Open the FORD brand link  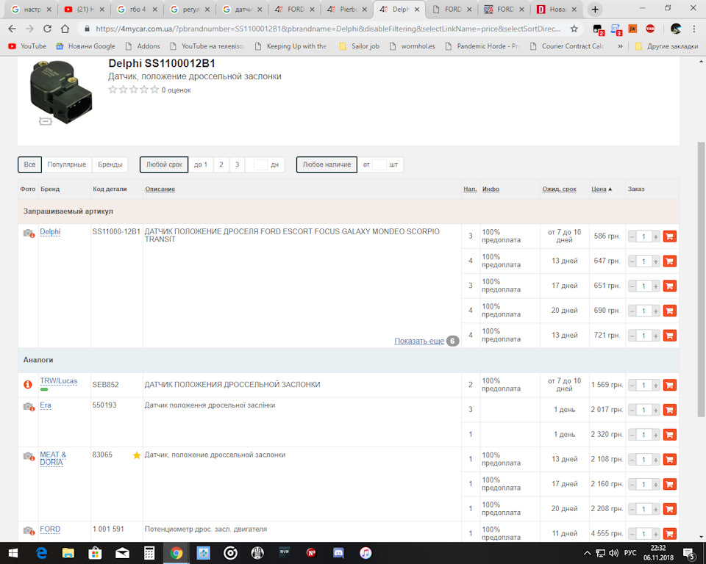click(50, 529)
